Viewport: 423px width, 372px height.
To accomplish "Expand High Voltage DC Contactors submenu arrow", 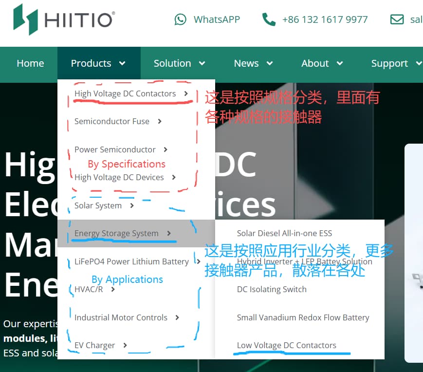I will click(186, 93).
